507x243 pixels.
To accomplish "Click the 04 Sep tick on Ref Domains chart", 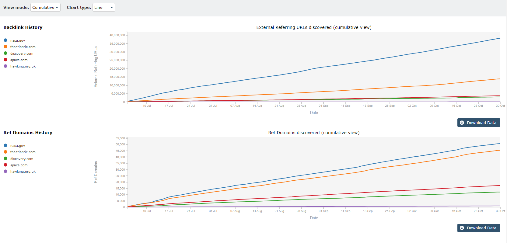I will point(323,211).
